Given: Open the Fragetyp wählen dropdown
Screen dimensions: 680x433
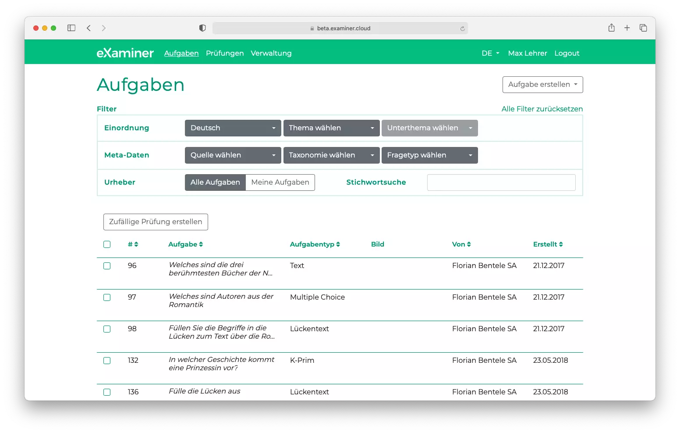Looking at the screenshot, I should pyautogui.click(x=429, y=155).
